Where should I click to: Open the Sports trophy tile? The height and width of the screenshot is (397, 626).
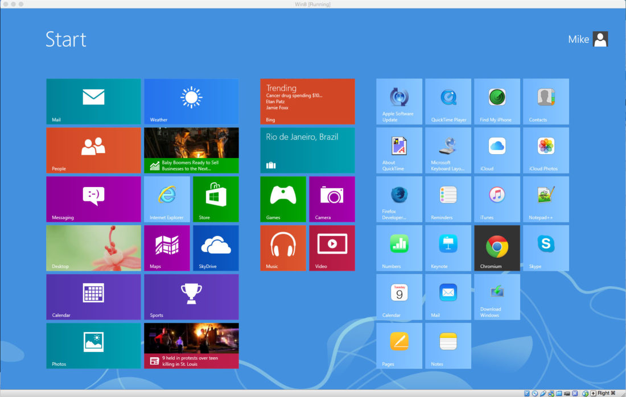(191, 297)
